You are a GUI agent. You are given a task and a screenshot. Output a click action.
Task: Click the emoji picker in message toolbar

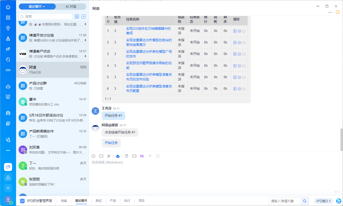93,156
